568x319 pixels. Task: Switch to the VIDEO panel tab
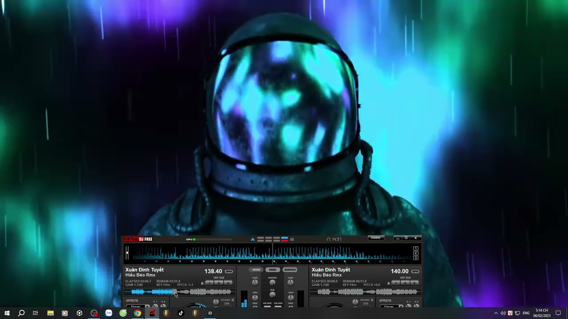tap(272, 270)
